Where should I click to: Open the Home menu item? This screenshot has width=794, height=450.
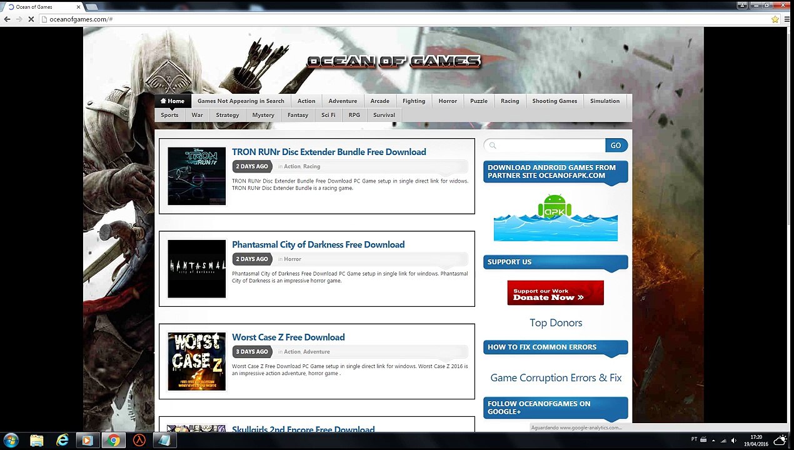172,101
